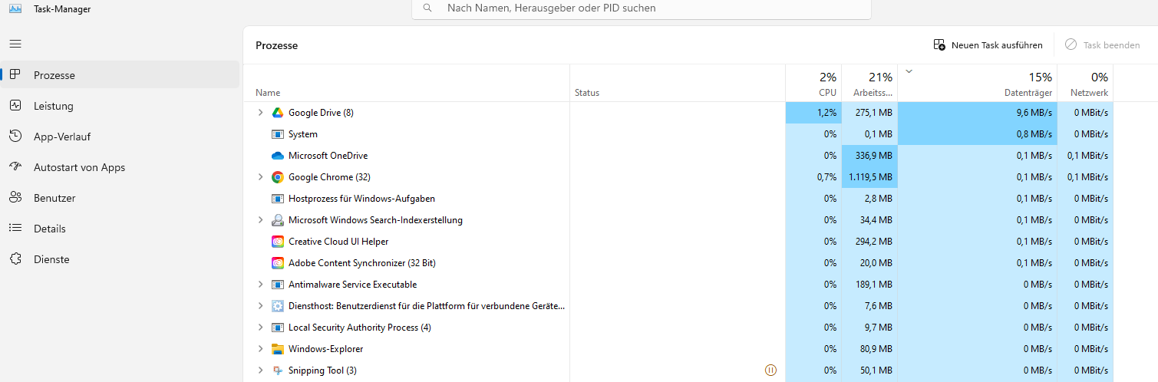This screenshot has height=382, width=1158.
Task: Focus the process search field
Action: pos(642,8)
